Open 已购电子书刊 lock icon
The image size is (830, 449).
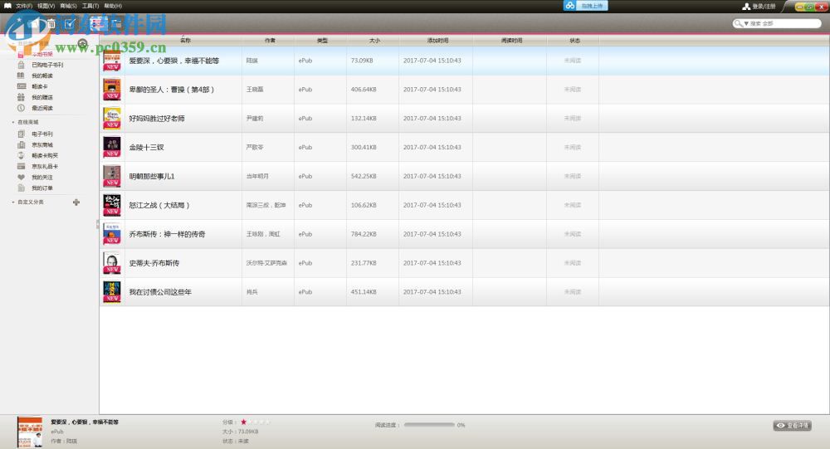22,65
